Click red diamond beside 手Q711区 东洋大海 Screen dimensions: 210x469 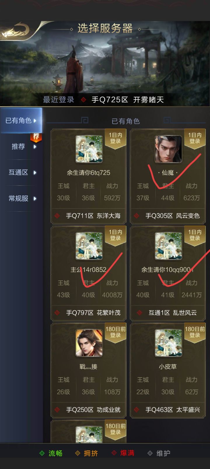coord(57,216)
